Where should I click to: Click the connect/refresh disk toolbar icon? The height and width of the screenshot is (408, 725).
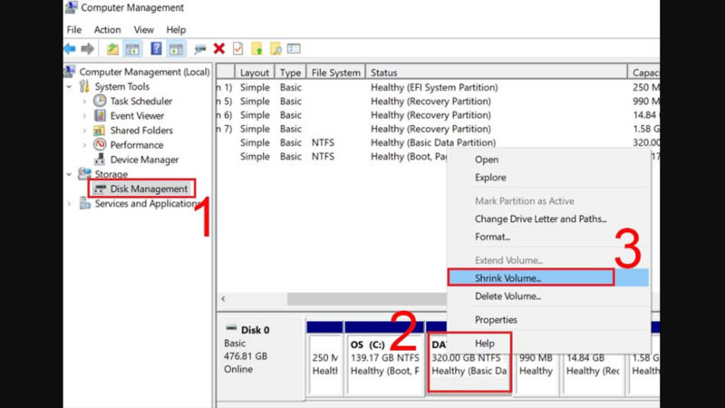tap(199, 49)
